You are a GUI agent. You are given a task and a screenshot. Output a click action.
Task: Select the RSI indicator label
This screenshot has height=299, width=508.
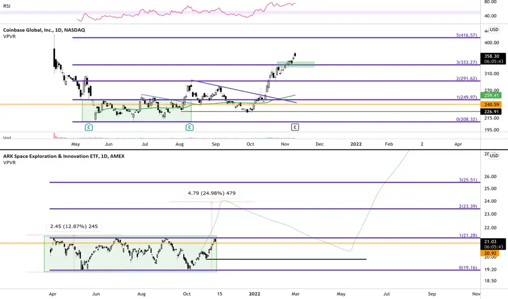click(7, 6)
